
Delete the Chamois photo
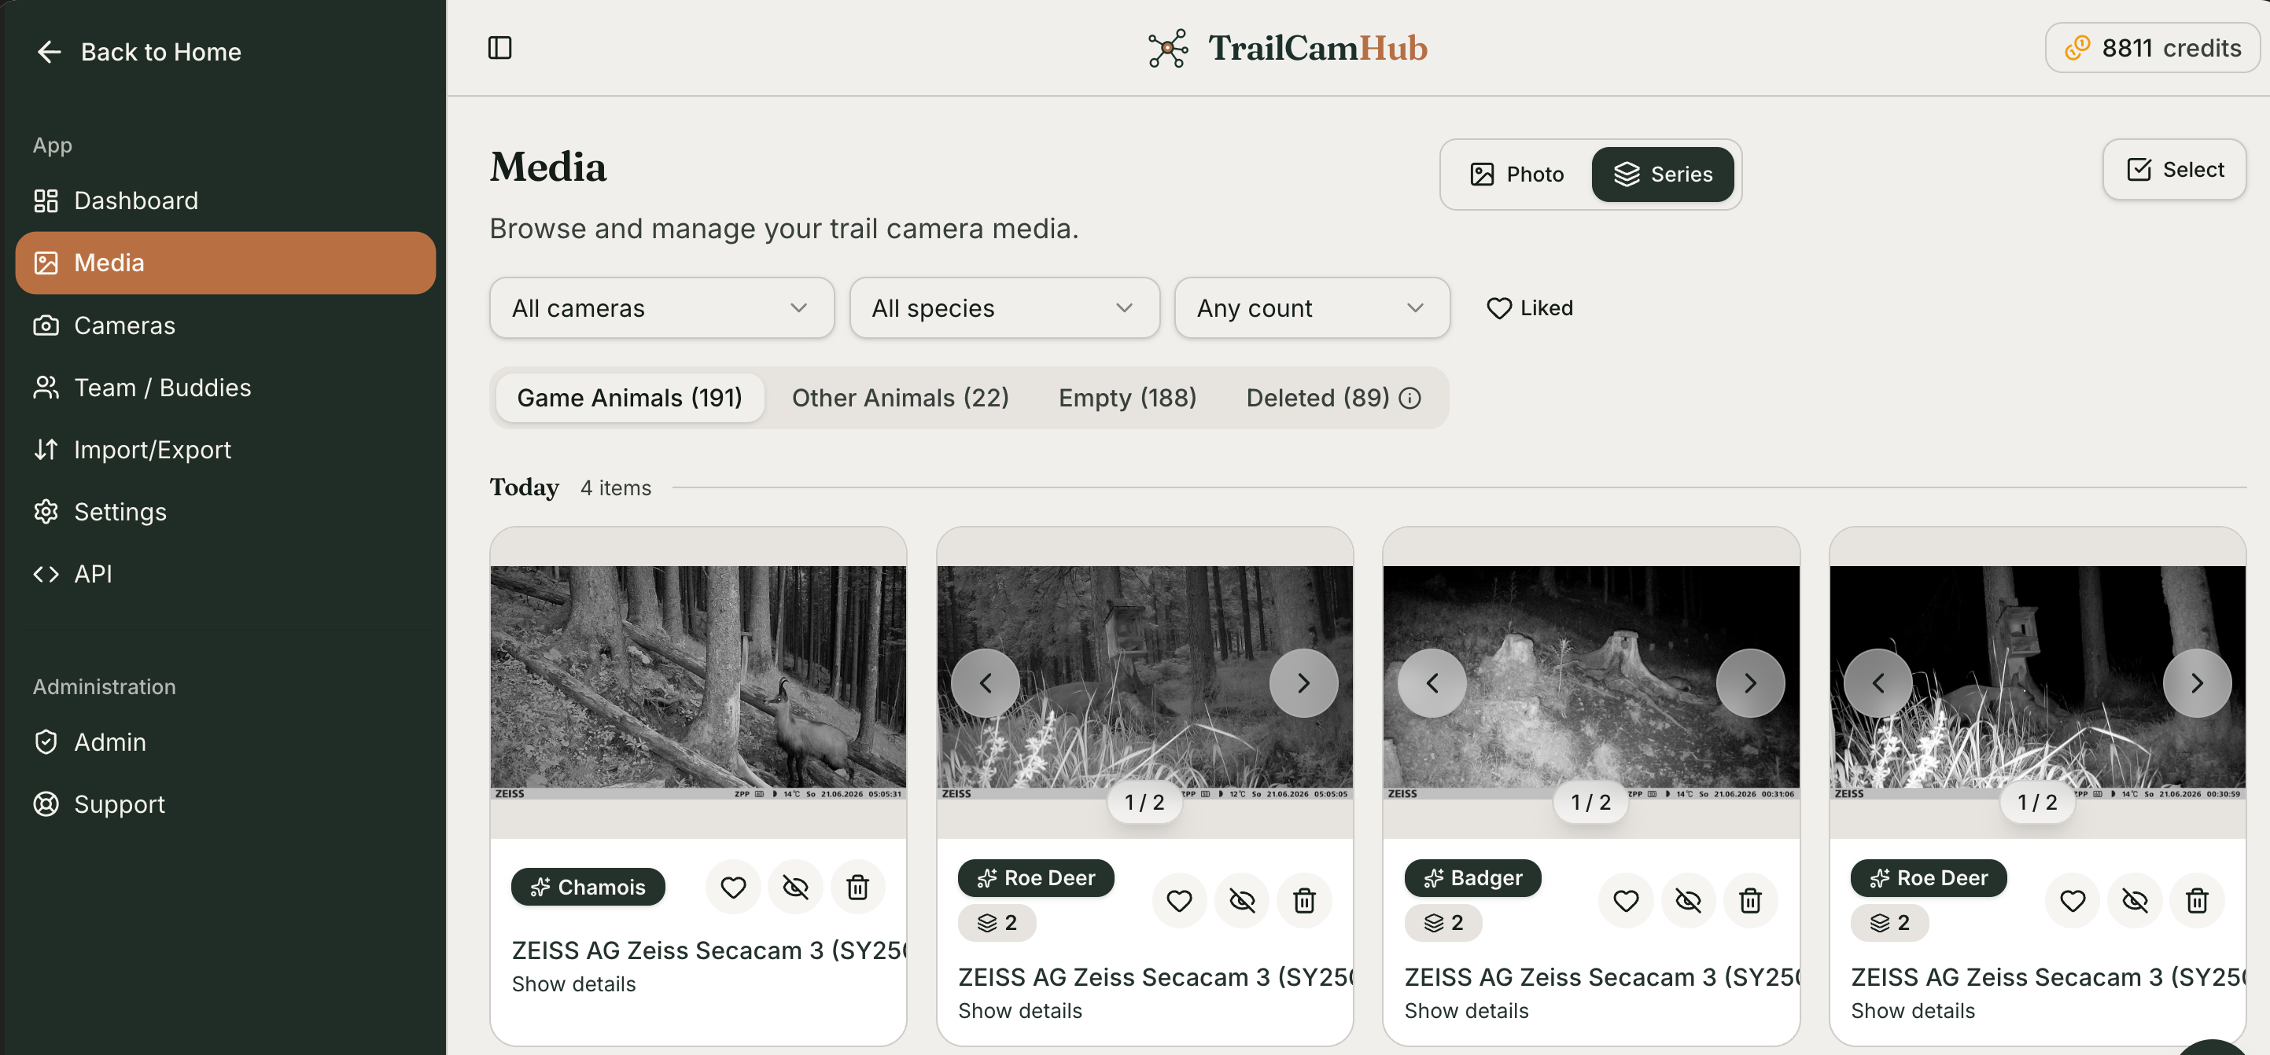point(857,887)
